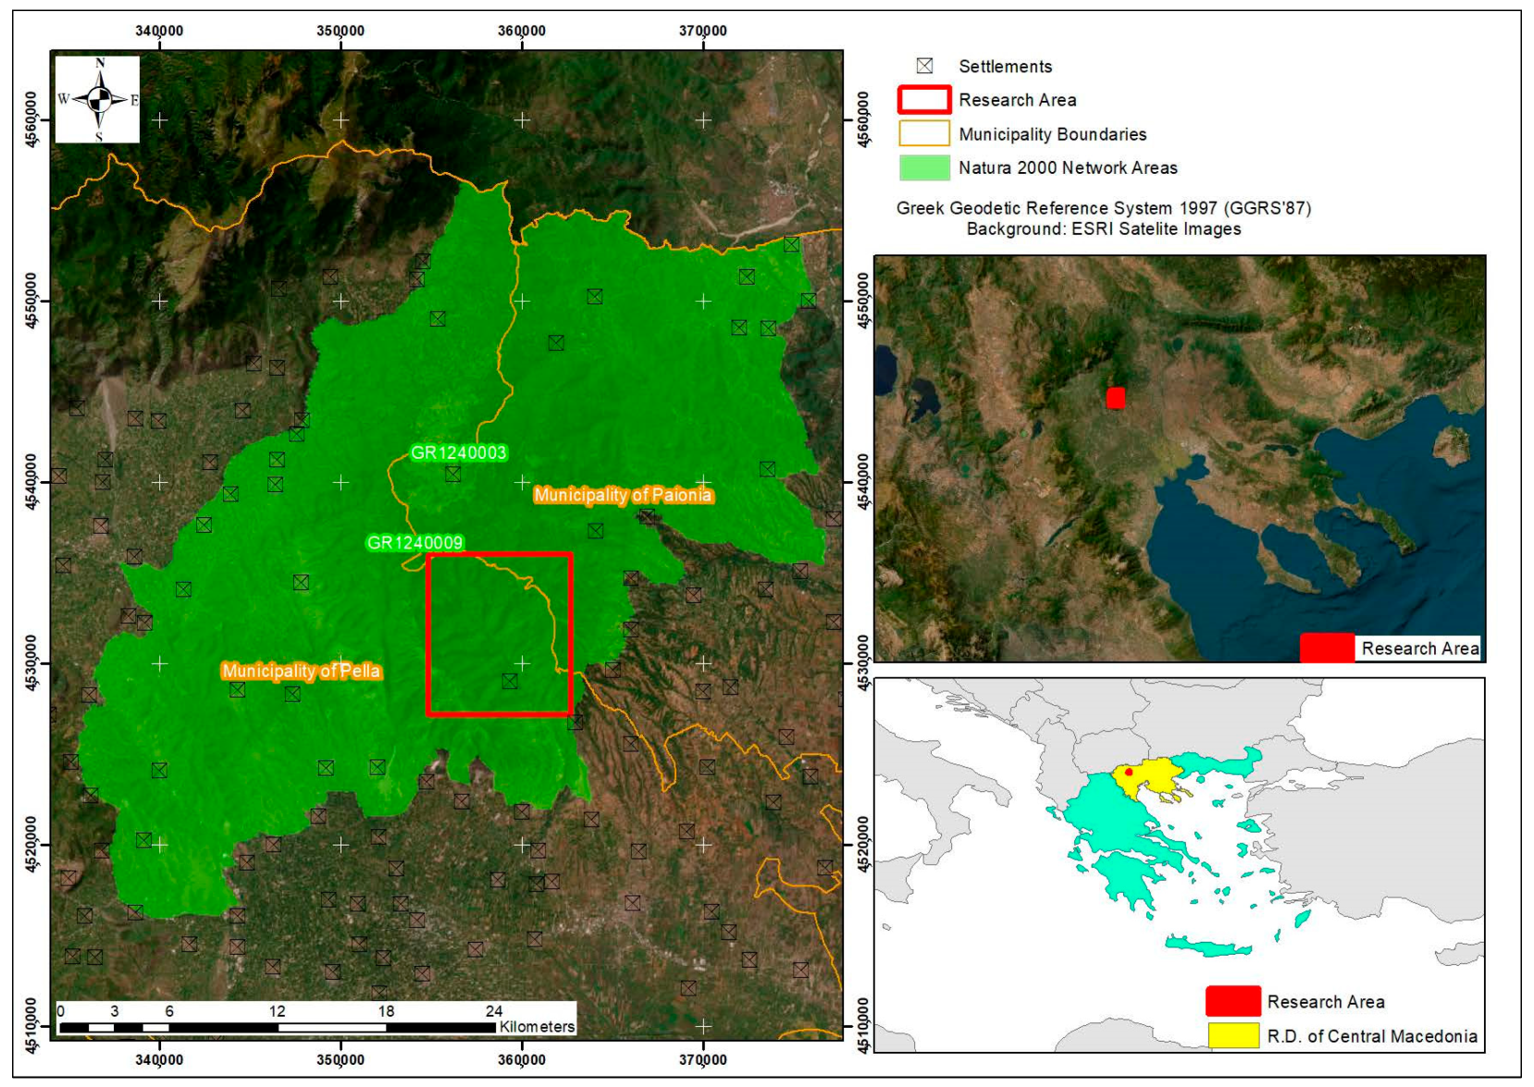This screenshot has width=1534, height=1087.
Task: Click the "18" value on the scale bar
Action: pyautogui.click(x=386, y=1011)
